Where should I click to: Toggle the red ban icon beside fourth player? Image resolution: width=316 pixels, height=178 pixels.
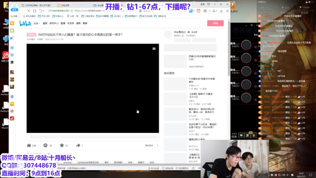point(256,87)
